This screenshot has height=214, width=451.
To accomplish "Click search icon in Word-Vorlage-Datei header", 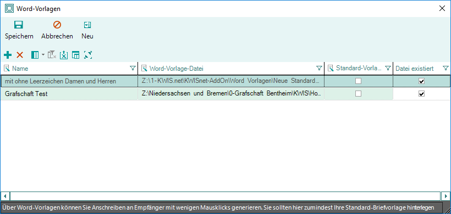I will click(x=145, y=68).
